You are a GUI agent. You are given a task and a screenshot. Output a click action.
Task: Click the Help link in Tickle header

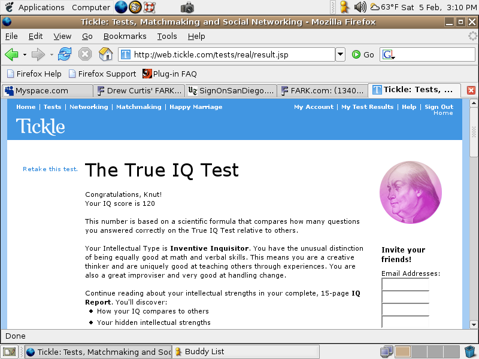pyautogui.click(x=409, y=107)
